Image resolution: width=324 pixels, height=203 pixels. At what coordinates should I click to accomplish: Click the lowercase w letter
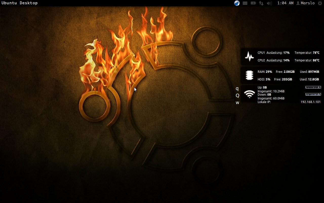pos(237,103)
